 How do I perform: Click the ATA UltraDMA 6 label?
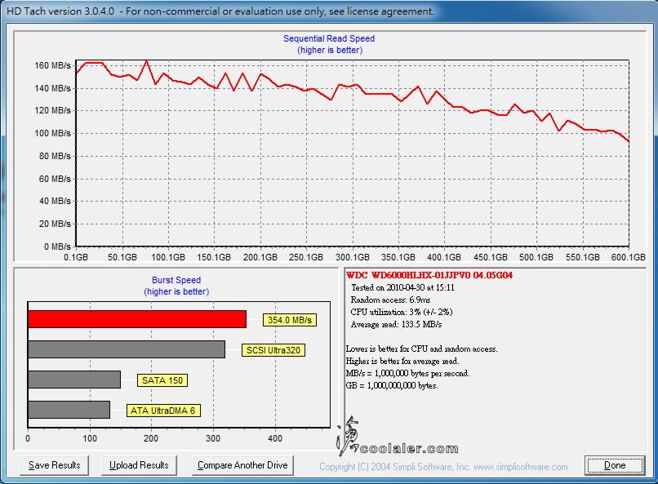click(163, 411)
